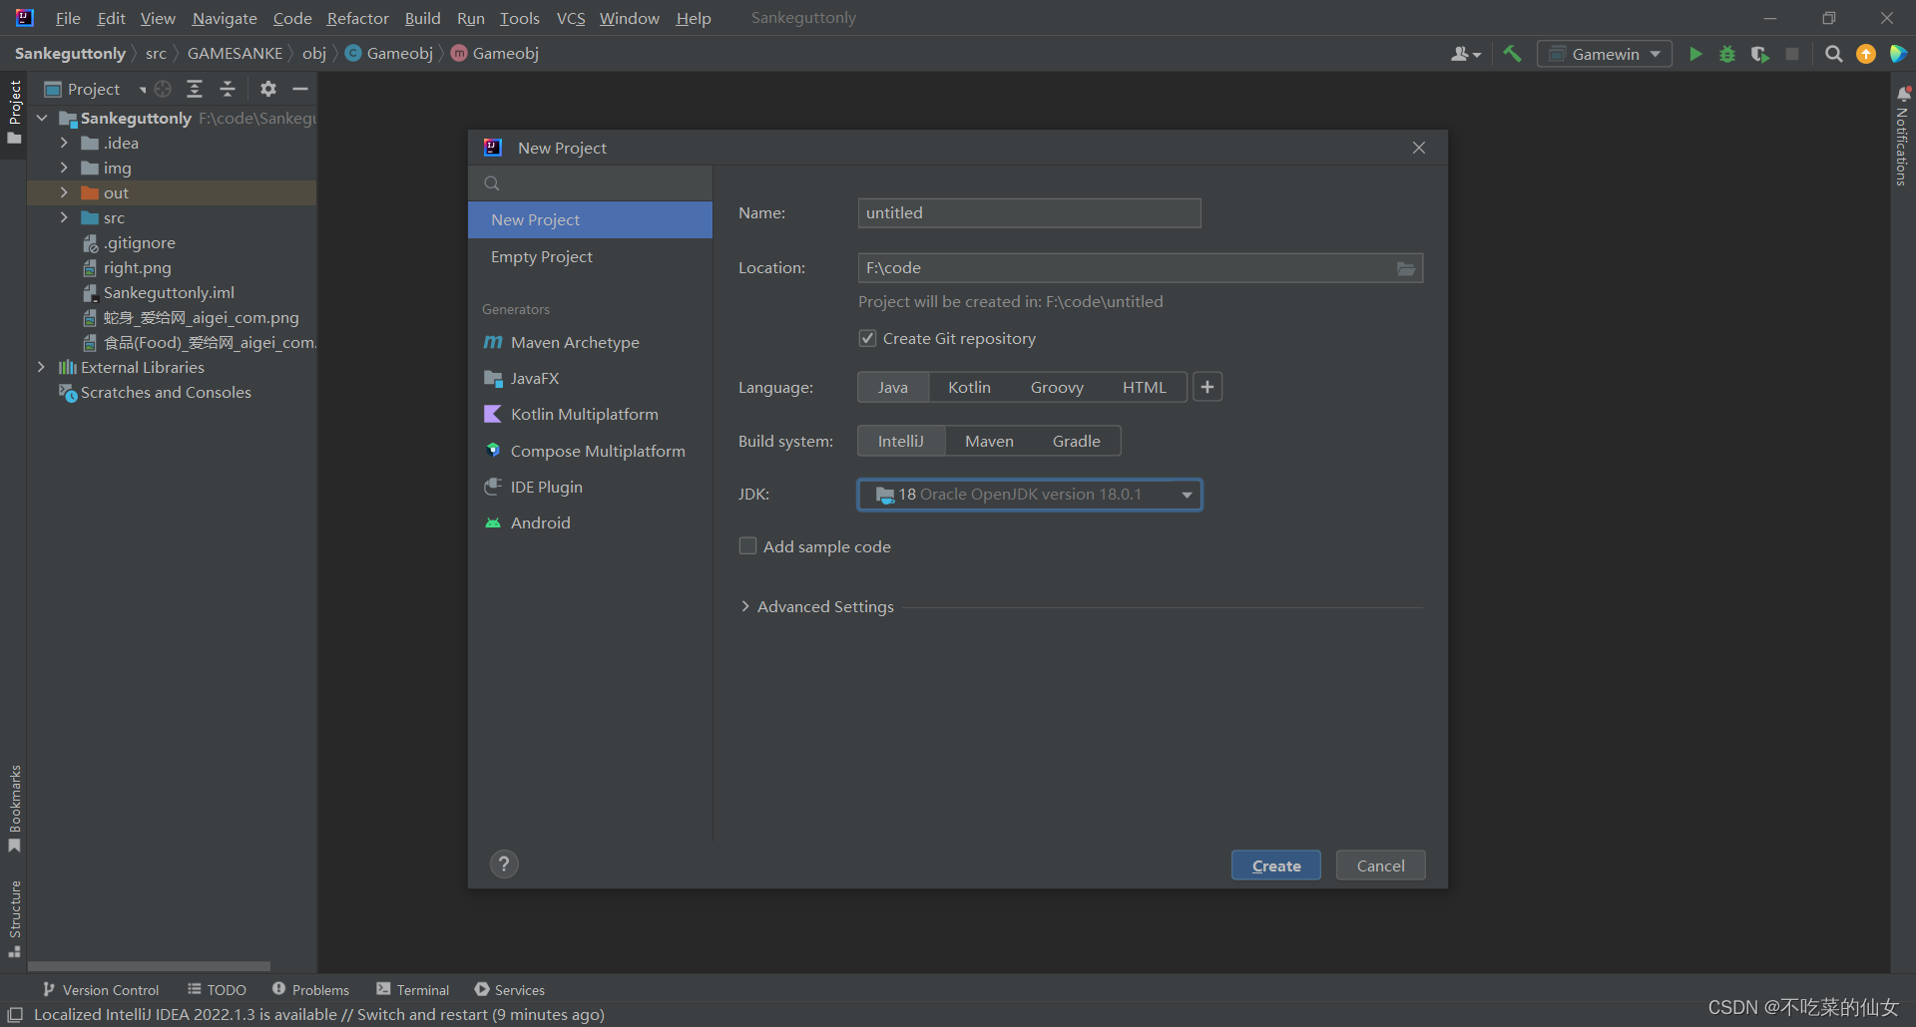
Task: Select Maven build system
Action: pos(989,441)
